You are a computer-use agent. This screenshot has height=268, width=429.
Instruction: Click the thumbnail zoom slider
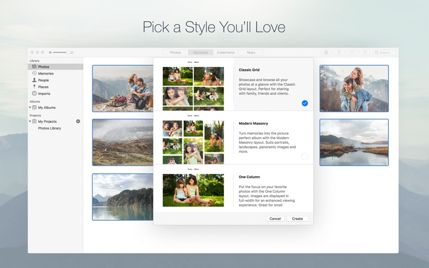[61, 53]
